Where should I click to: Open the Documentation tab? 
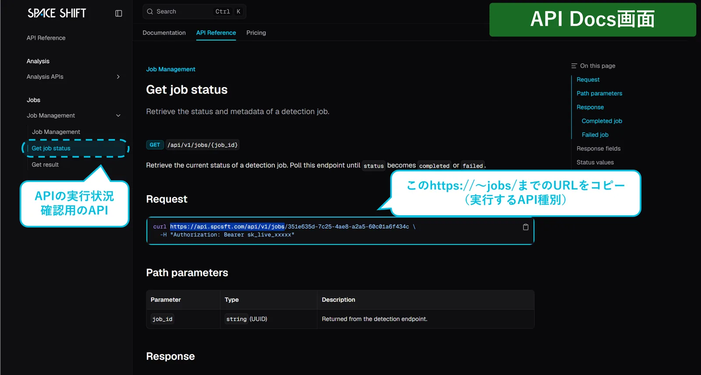tap(164, 33)
